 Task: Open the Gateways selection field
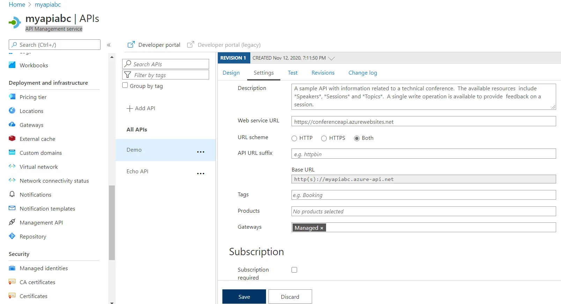(424, 227)
